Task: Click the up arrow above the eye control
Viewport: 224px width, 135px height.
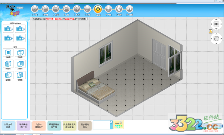Action: pyautogui.click(x=216, y=19)
